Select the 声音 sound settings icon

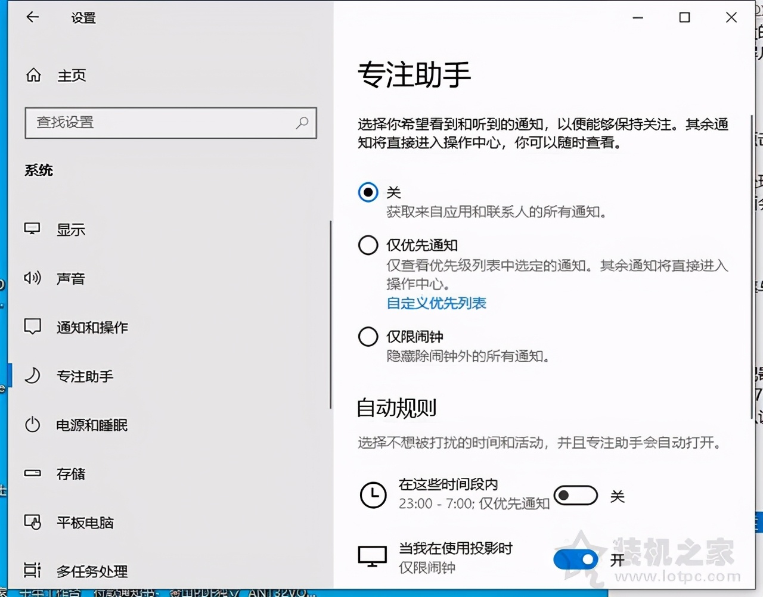32,278
